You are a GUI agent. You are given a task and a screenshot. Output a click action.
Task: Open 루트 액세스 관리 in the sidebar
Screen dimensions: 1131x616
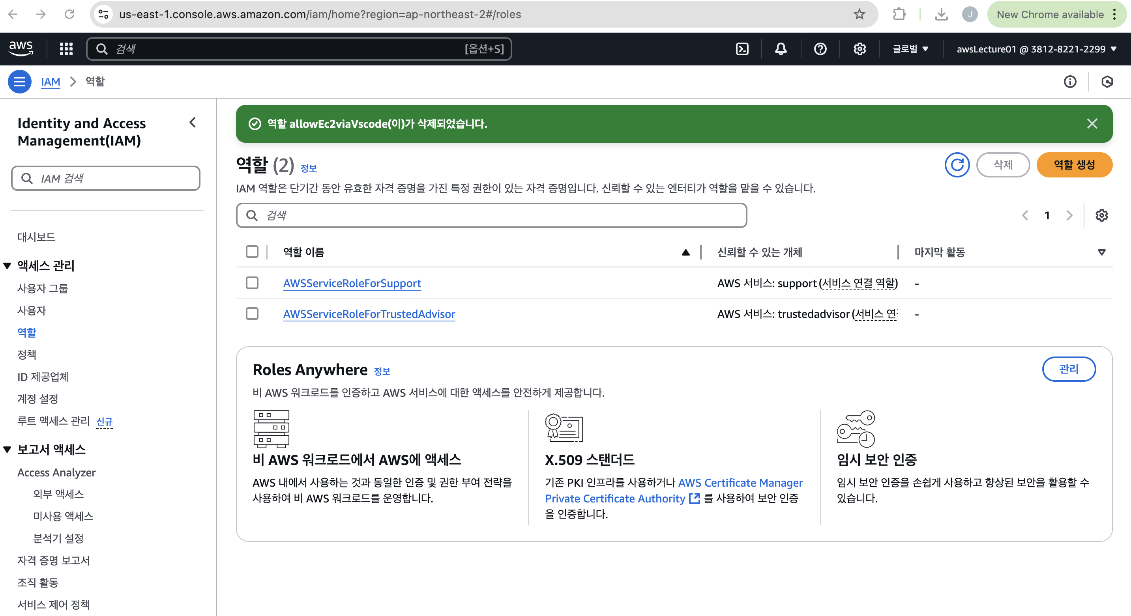[x=53, y=421]
